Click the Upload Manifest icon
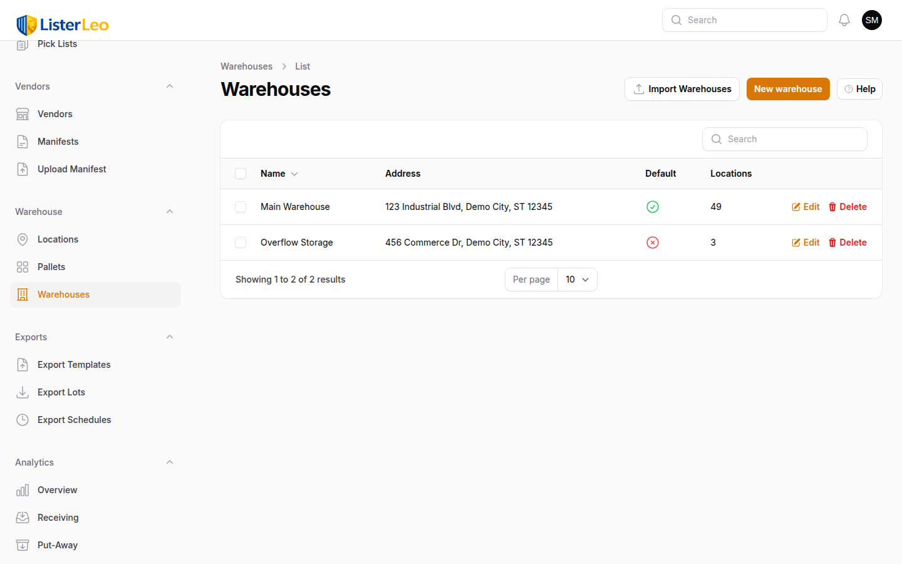The image size is (902, 564). (23, 169)
